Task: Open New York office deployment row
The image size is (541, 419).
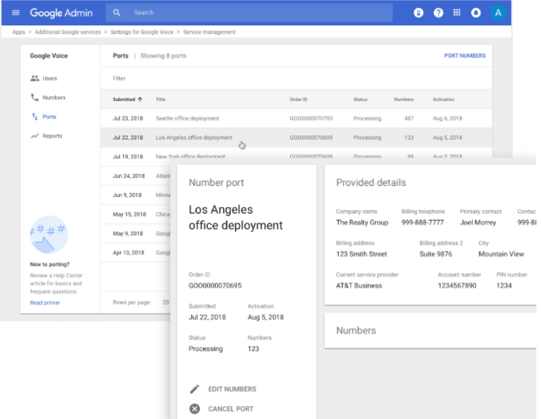Action: pyautogui.click(x=296, y=153)
